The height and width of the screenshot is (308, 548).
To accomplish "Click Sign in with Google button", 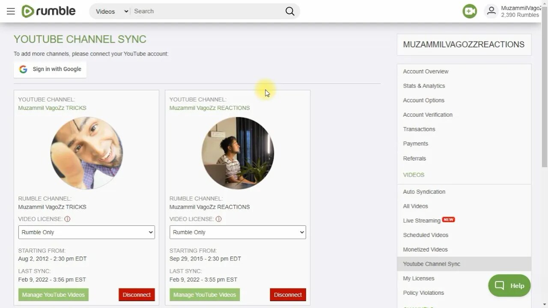I will click(50, 69).
